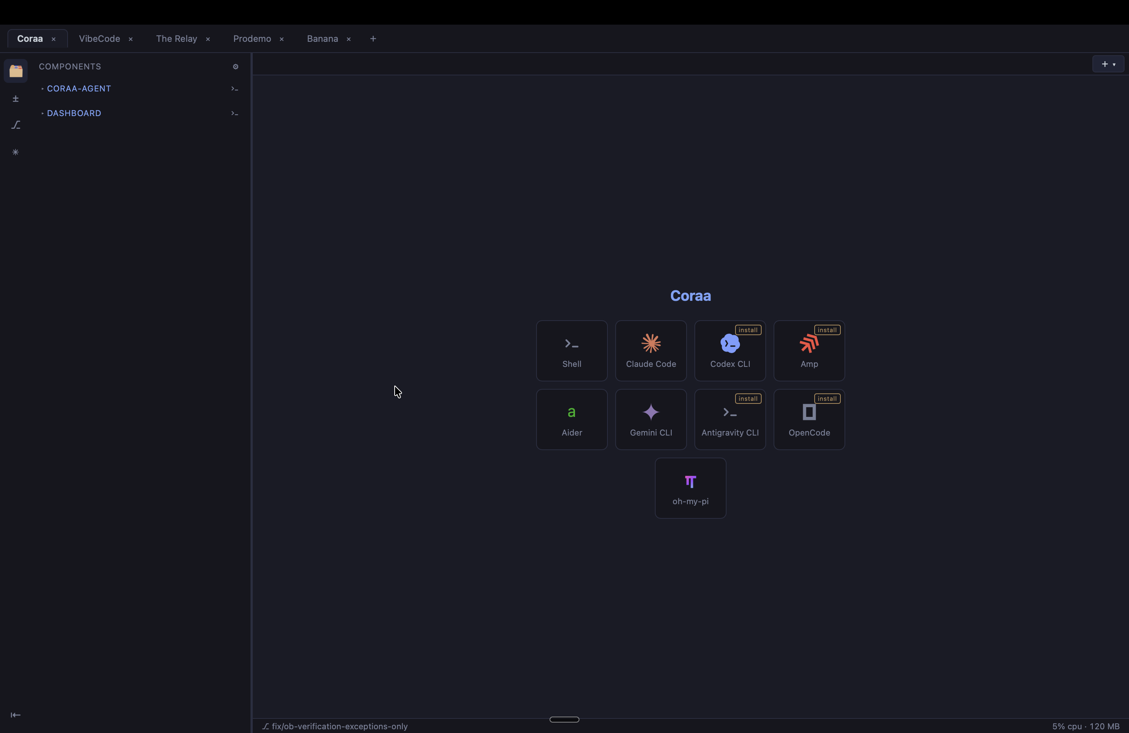Select the Codex CLI card

coord(730,351)
